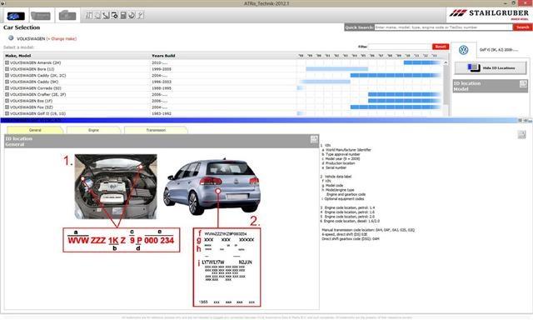
Task: Click the Caddy (9K) 1996-2003 timeline bar
Action: 325,82
